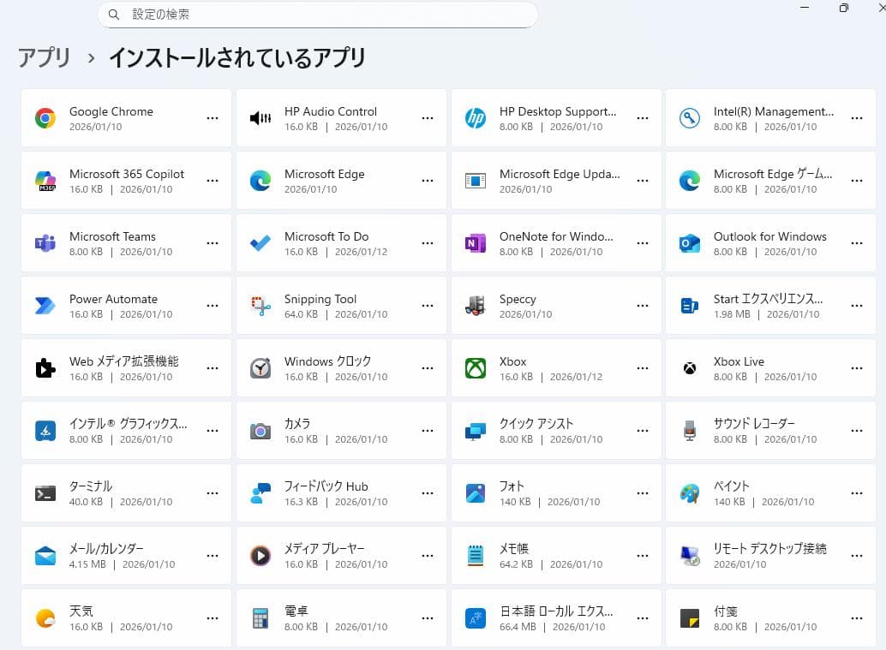The width and height of the screenshot is (886, 650).
Task: Open the context menu for Xbox Live
Action: pyautogui.click(x=857, y=367)
